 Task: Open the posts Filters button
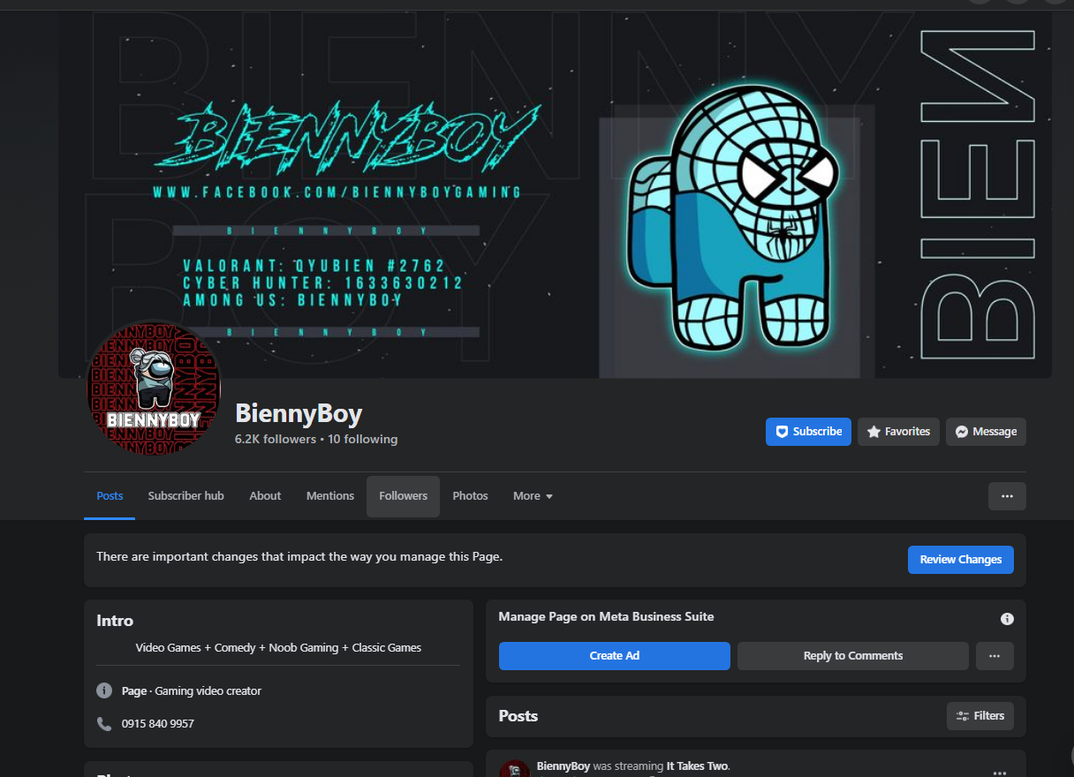[x=980, y=716]
